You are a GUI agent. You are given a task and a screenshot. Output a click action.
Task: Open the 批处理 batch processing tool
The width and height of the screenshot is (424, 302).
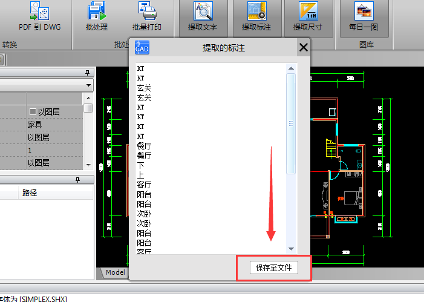97,11
